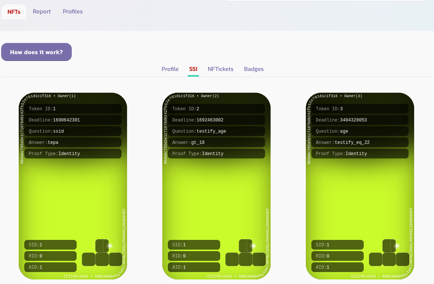
Task: Click the AID:1 badge on Owner(3) card
Action: 338,267
